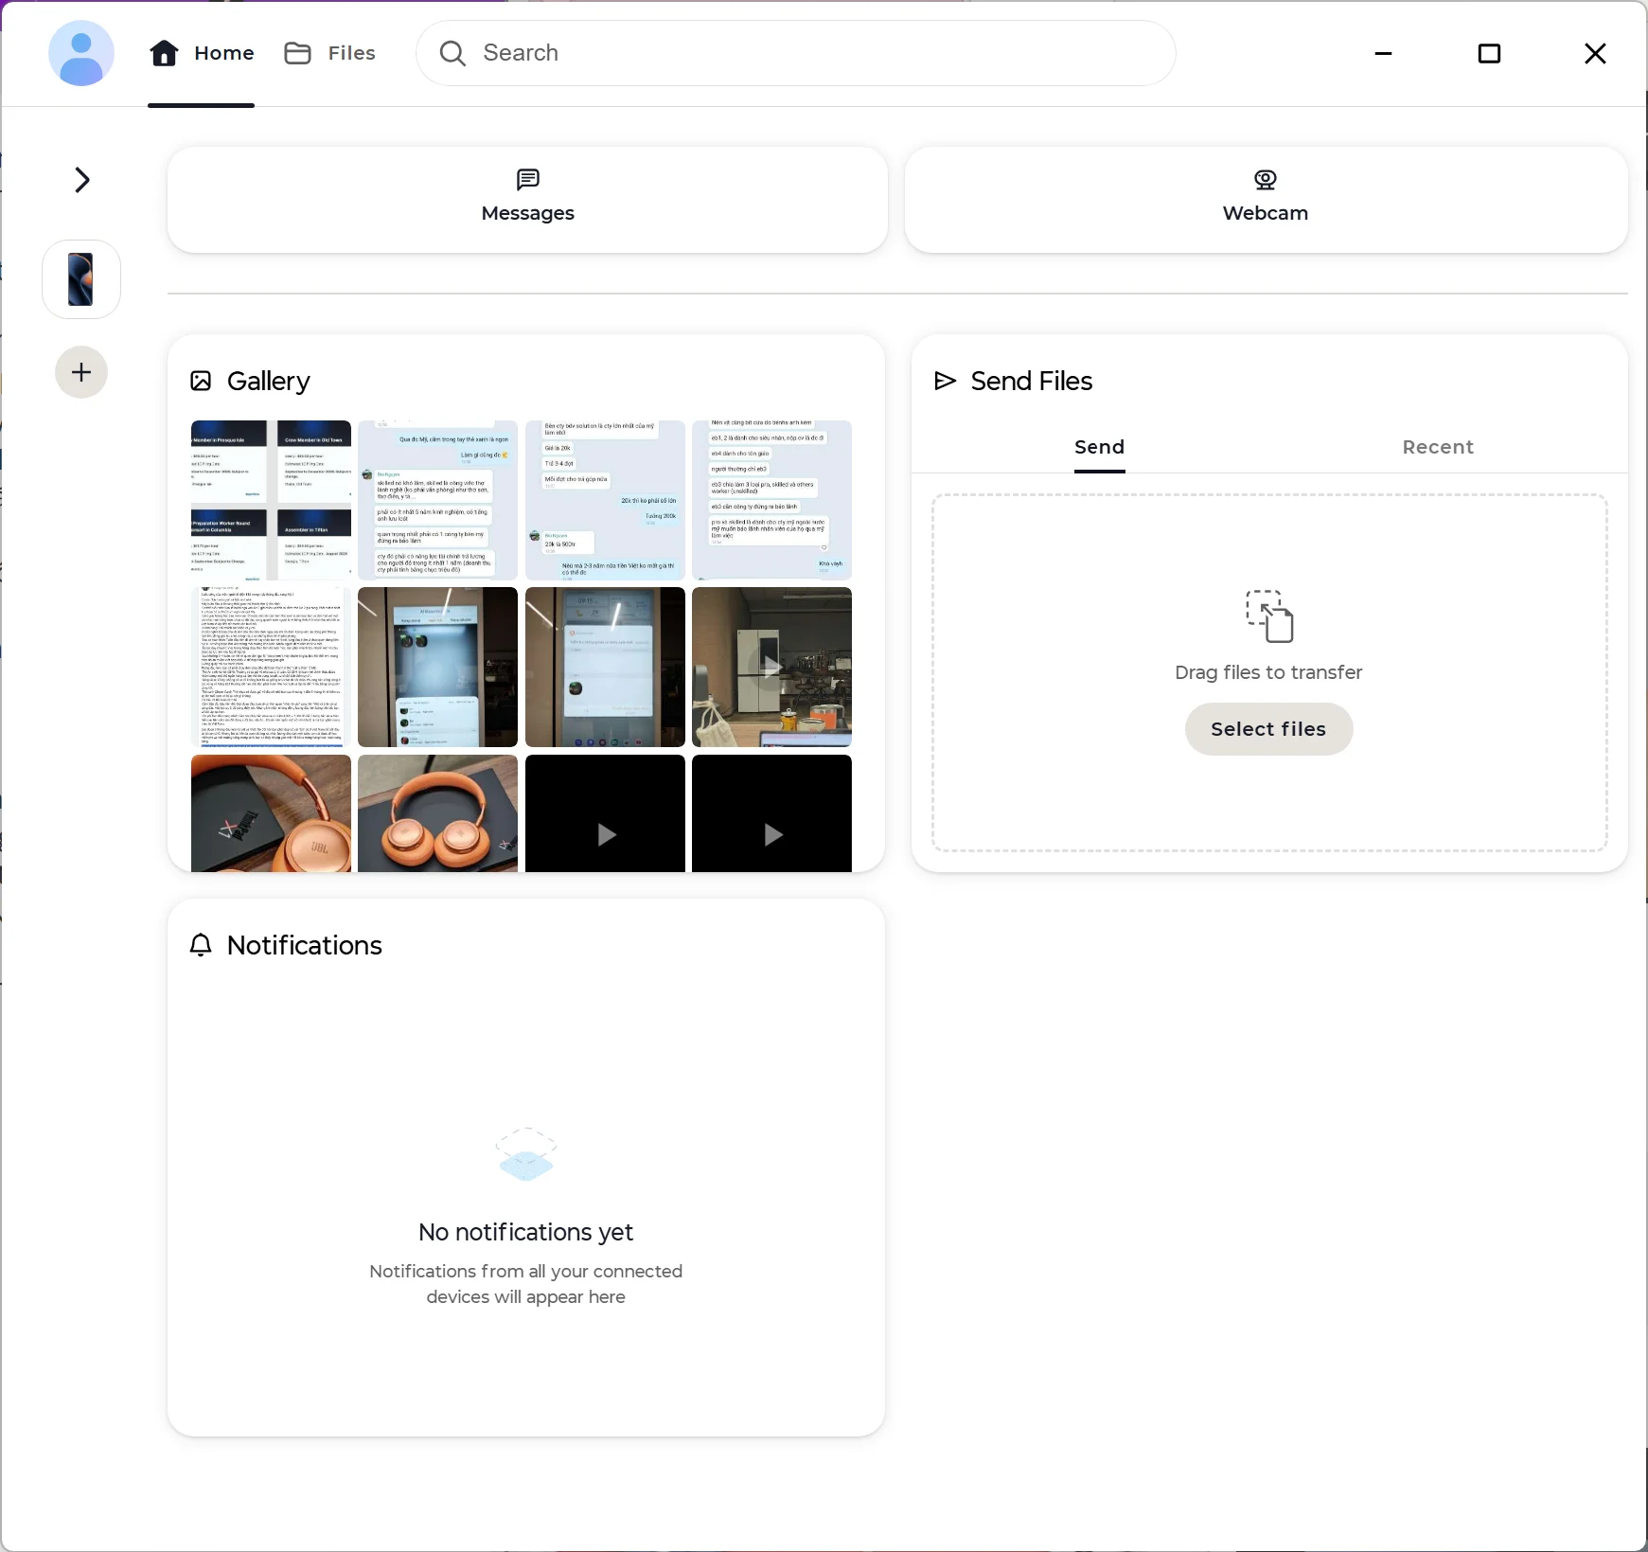Click the Send Files arrow icon

[945, 381]
